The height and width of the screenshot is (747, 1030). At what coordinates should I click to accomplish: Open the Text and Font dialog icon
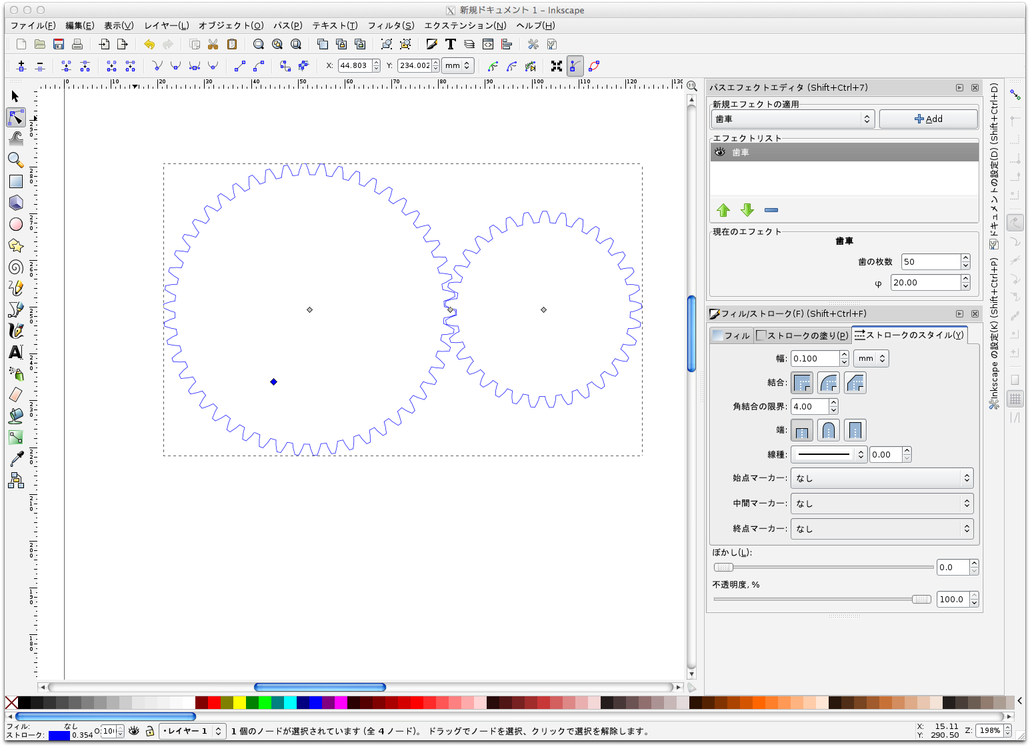(451, 44)
